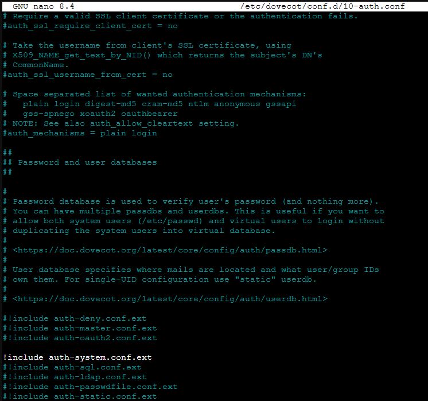Select the auth-deny.conf.ext include line
Screen dimensions: 428x401
point(75,318)
